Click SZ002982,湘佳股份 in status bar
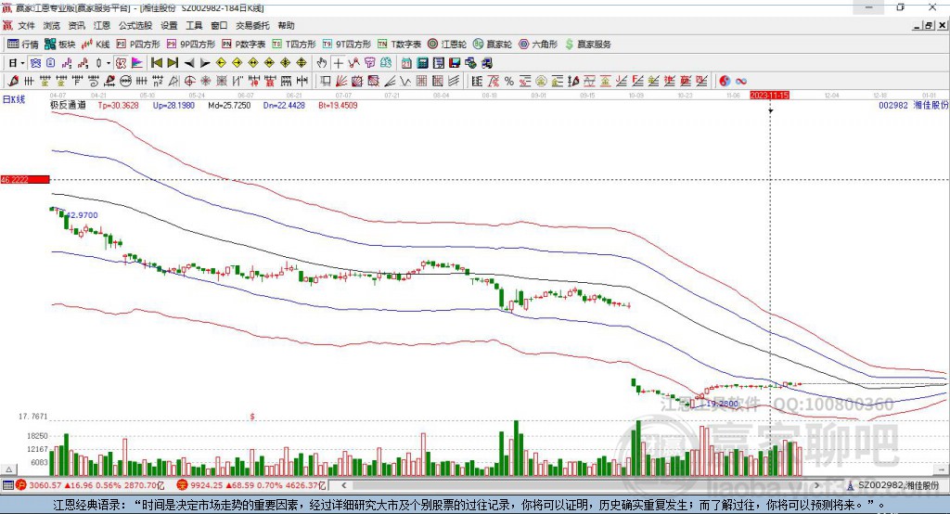Viewport: 950px width, 514px height. [x=898, y=485]
